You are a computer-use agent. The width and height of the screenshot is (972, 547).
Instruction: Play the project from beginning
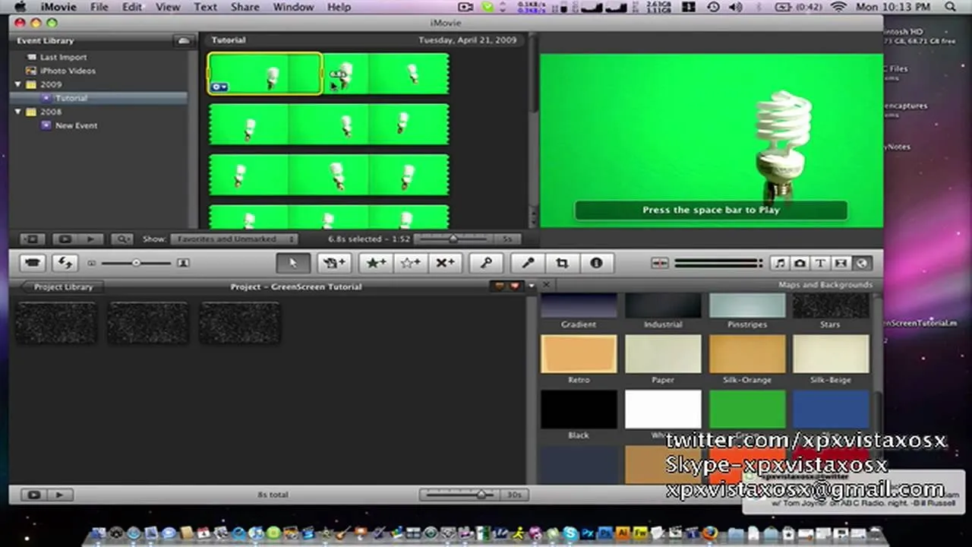(58, 495)
